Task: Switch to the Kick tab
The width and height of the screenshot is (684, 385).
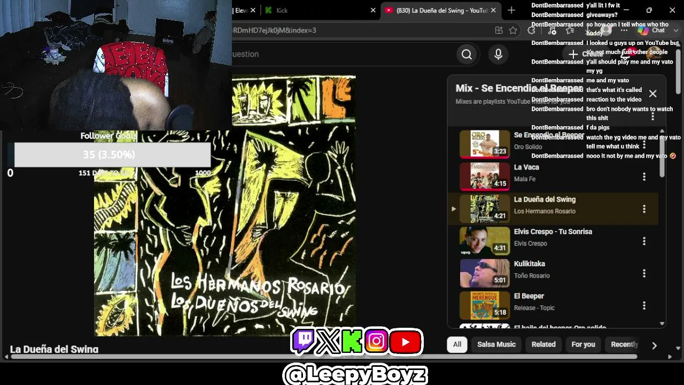Action: click(318, 10)
